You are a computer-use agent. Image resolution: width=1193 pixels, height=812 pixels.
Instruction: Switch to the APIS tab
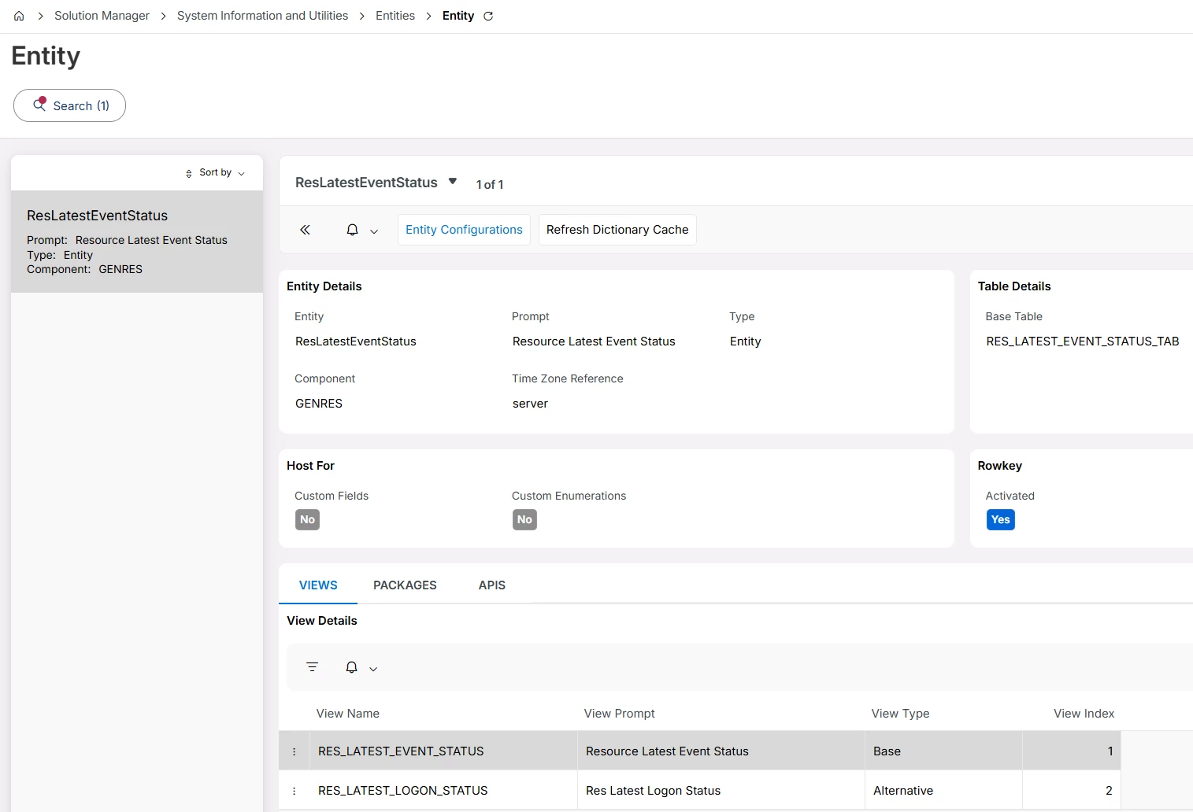coord(491,585)
